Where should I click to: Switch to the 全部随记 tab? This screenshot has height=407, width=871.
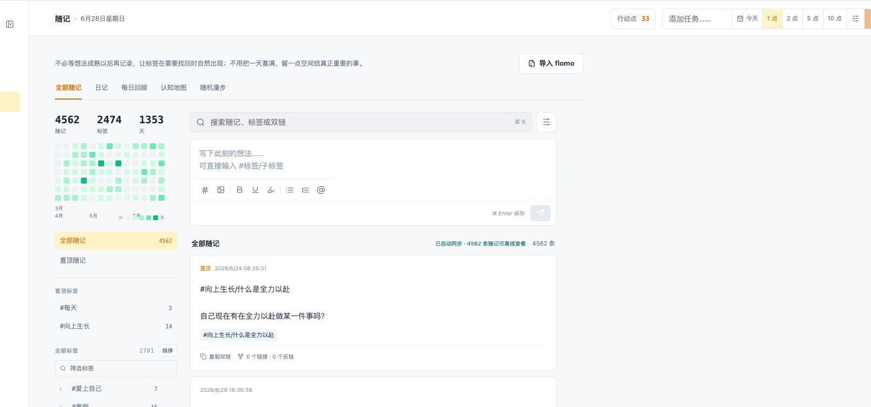point(68,88)
